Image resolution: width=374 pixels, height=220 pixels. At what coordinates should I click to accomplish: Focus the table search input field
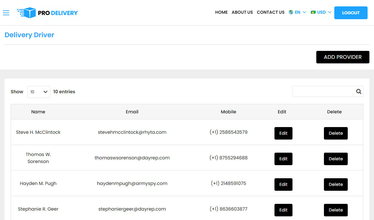click(323, 91)
